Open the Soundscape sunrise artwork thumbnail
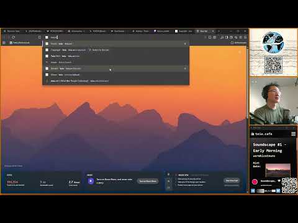 pyautogui.click(x=278, y=170)
